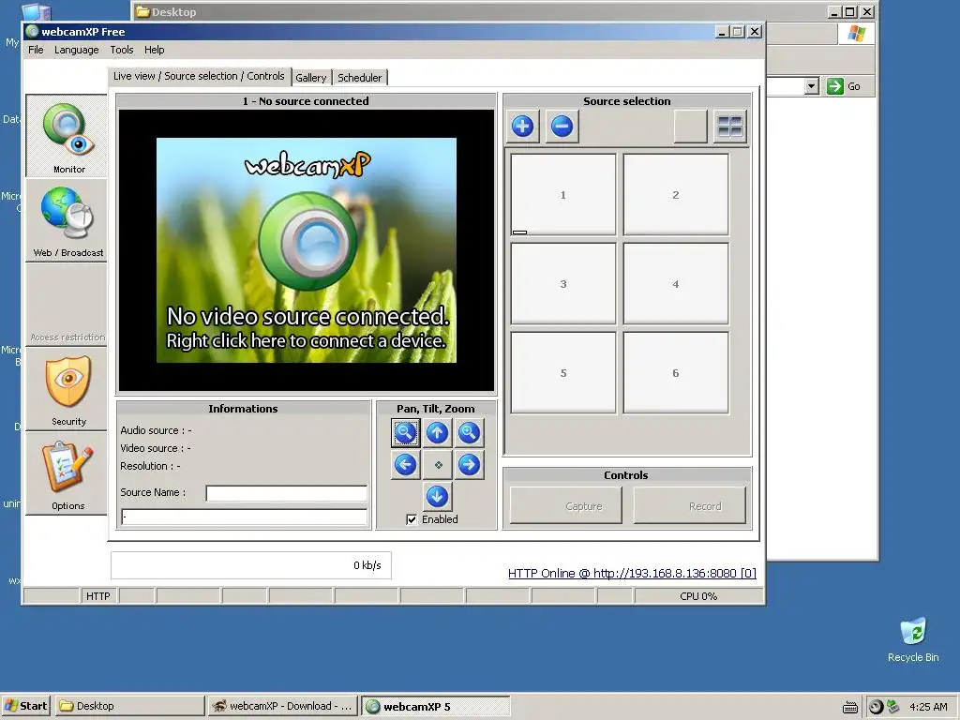Click the Record button
This screenshot has height=720, width=960.
(x=689, y=506)
